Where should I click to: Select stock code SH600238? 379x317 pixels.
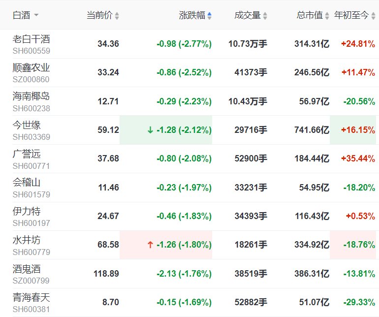[x=32, y=108]
